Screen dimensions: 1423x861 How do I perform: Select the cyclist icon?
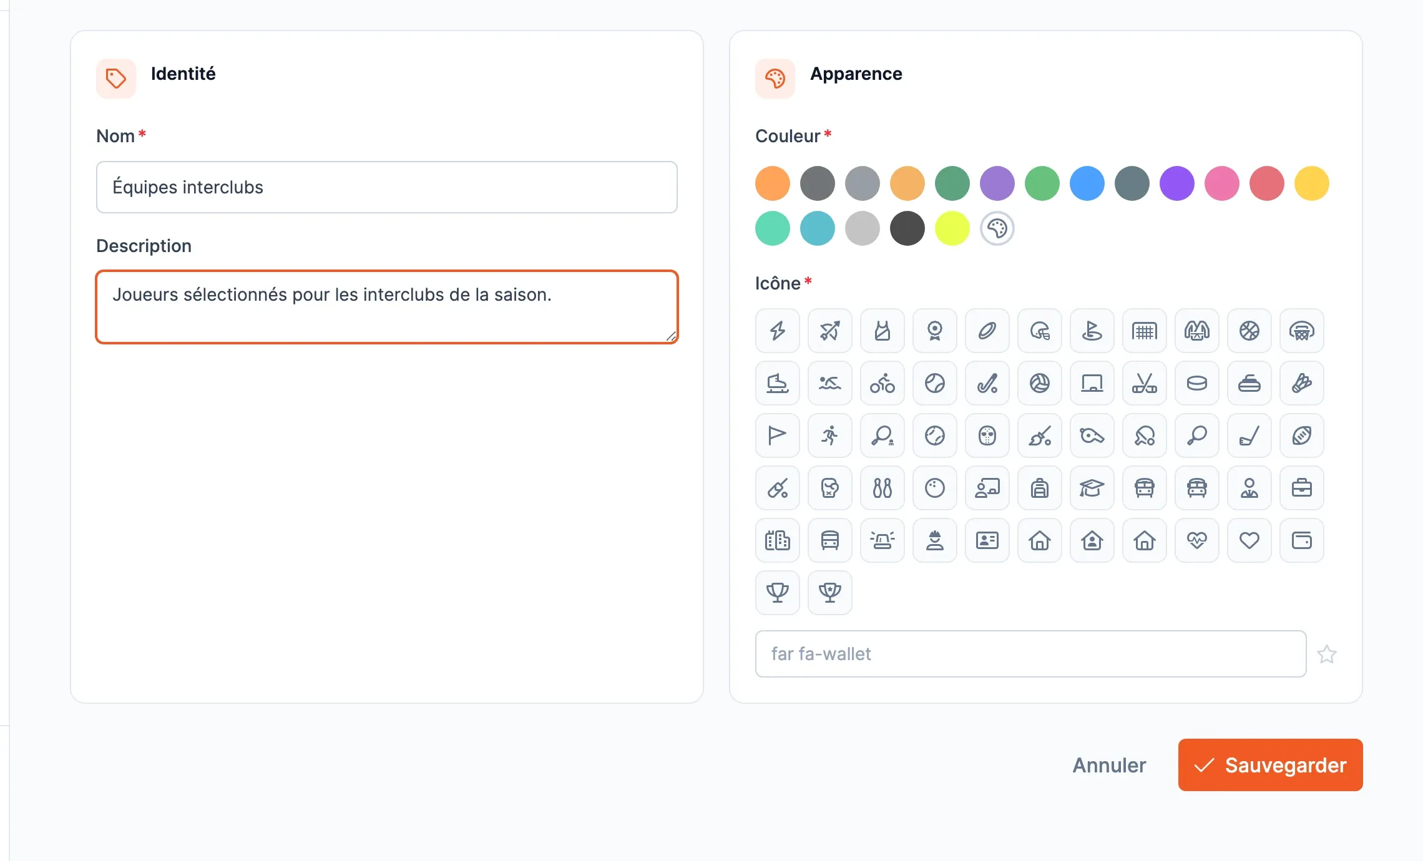[882, 382]
